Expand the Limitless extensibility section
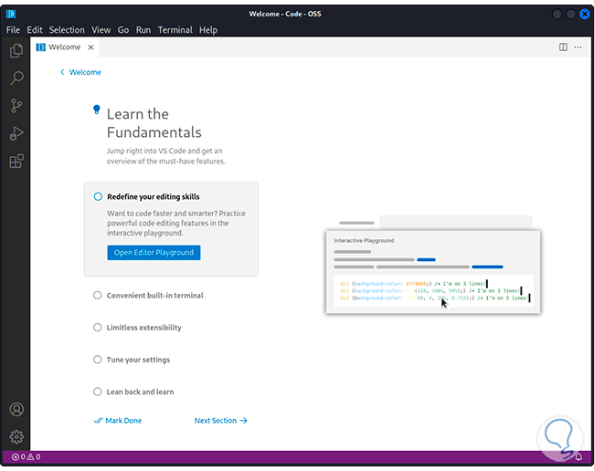This screenshot has width=594, height=471. point(143,328)
